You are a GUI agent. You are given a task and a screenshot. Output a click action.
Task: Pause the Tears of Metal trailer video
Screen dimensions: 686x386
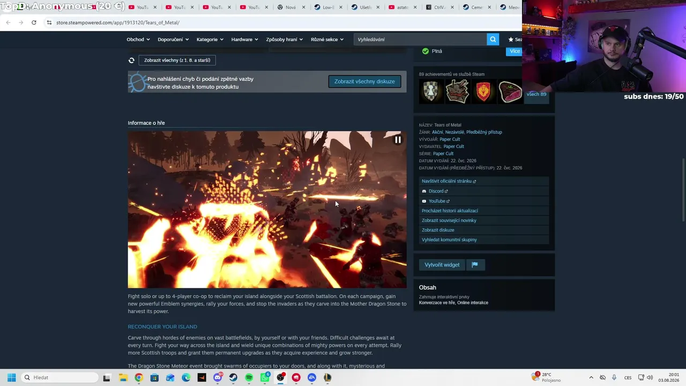pyautogui.click(x=398, y=140)
